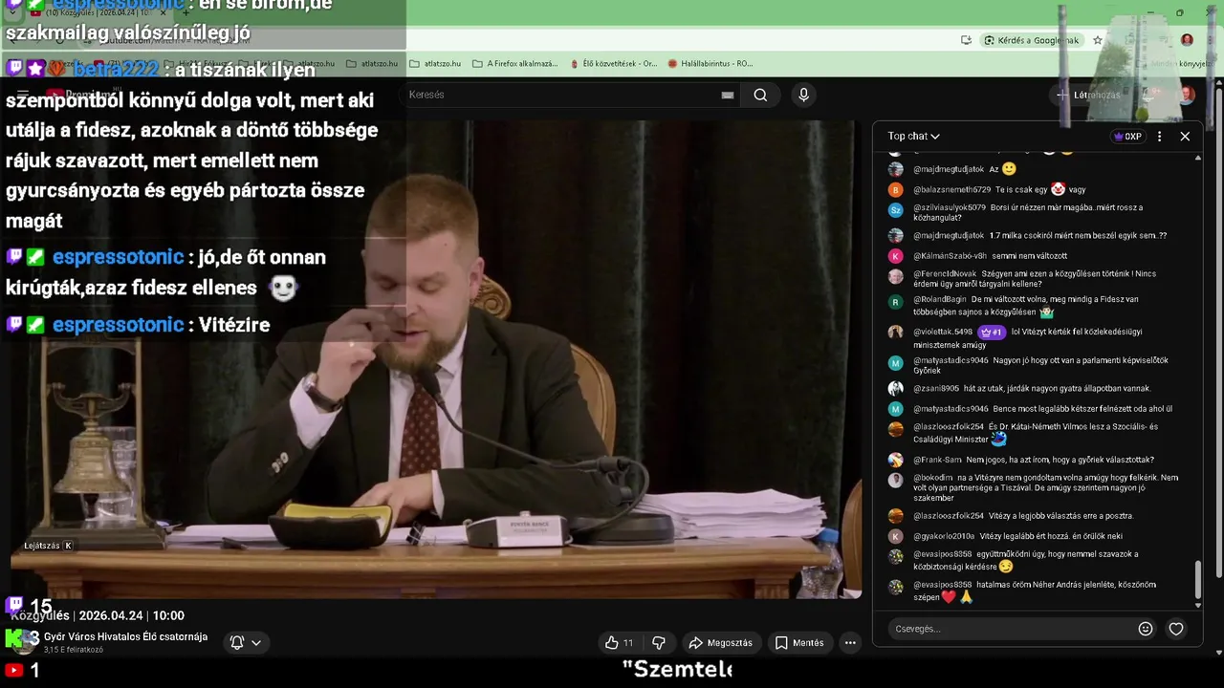This screenshot has width=1224, height=688.
Task: Bookmark this page with star icon
Action: 1098,40
